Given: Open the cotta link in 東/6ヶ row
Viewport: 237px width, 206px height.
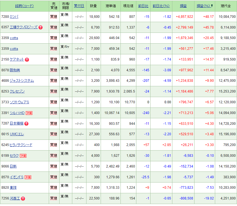Looking at the screenshot, I should click(x=14, y=49).
